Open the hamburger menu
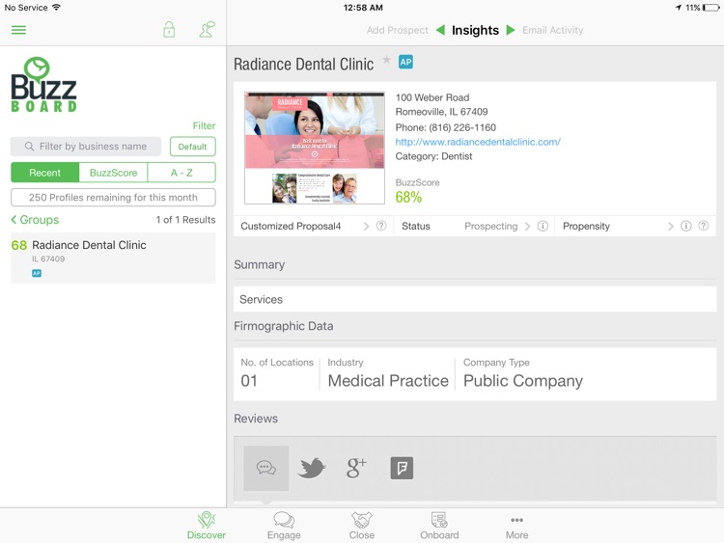The height and width of the screenshot is (543, 724). click(18, 30)
